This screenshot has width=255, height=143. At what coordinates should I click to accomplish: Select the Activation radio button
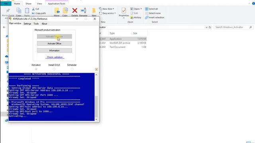tap(36, 69)
